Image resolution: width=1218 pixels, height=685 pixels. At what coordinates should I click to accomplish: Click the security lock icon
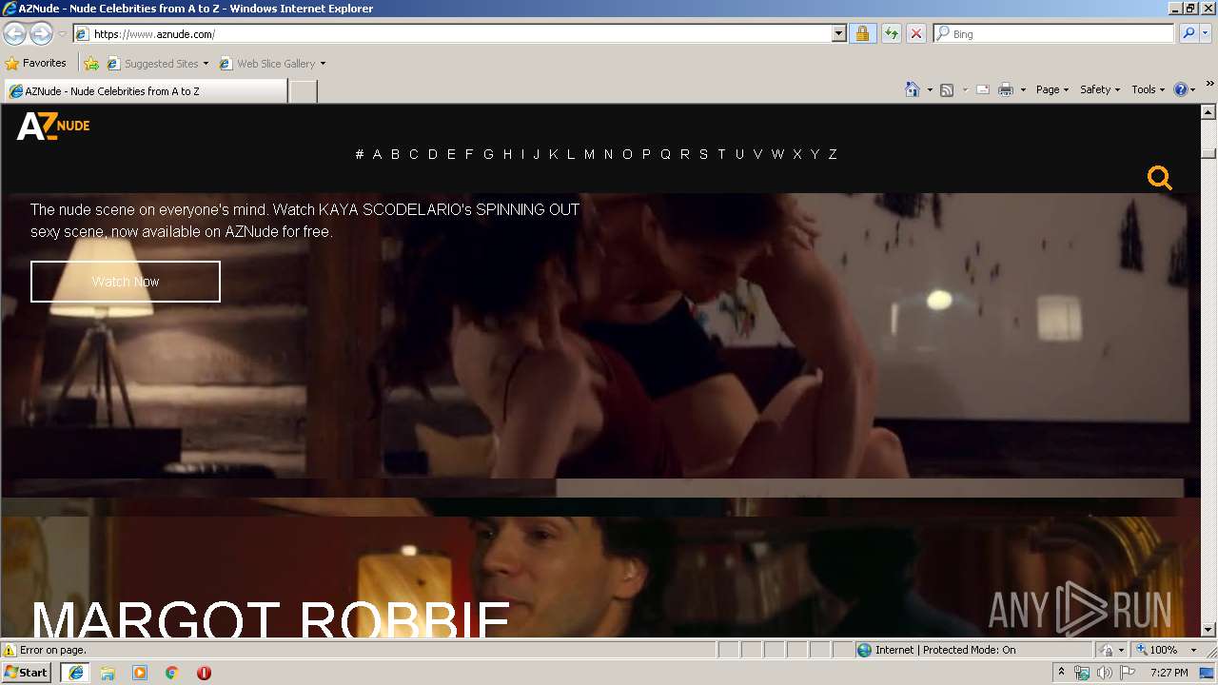click(x=862, y=33)
